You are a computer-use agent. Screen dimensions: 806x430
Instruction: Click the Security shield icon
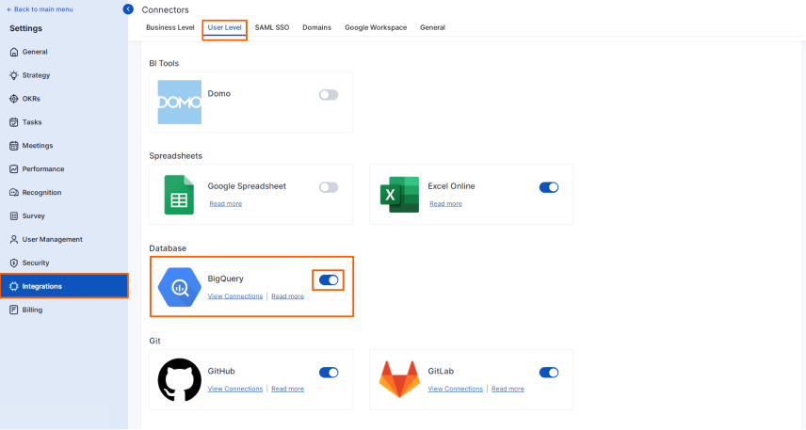14,263
